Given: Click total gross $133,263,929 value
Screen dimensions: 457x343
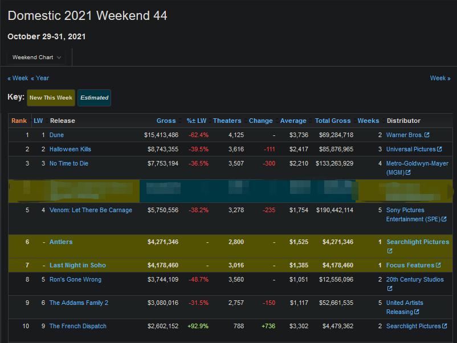Looking at the screenshot, I should click(334, 163).
